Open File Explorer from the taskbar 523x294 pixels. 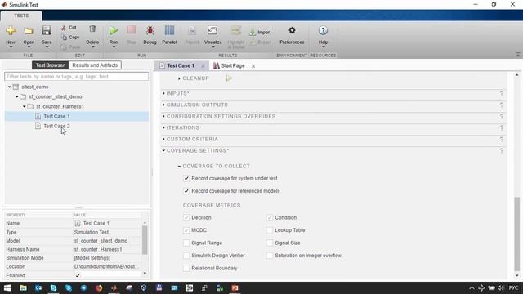point(23,288)
